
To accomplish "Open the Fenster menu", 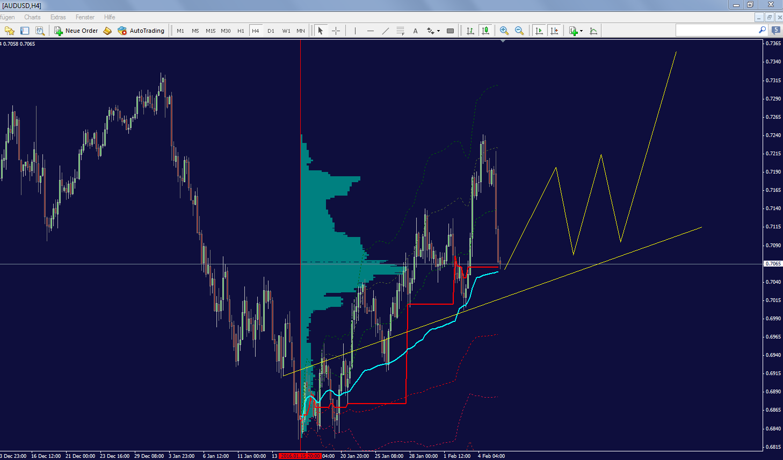I will coord(85,17).
